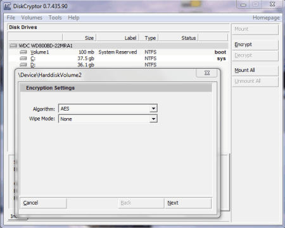Open the Wipe Mode dropdown arrow
Image resolution: width=285 pixels, height=228 pixels.
point(153,119)
